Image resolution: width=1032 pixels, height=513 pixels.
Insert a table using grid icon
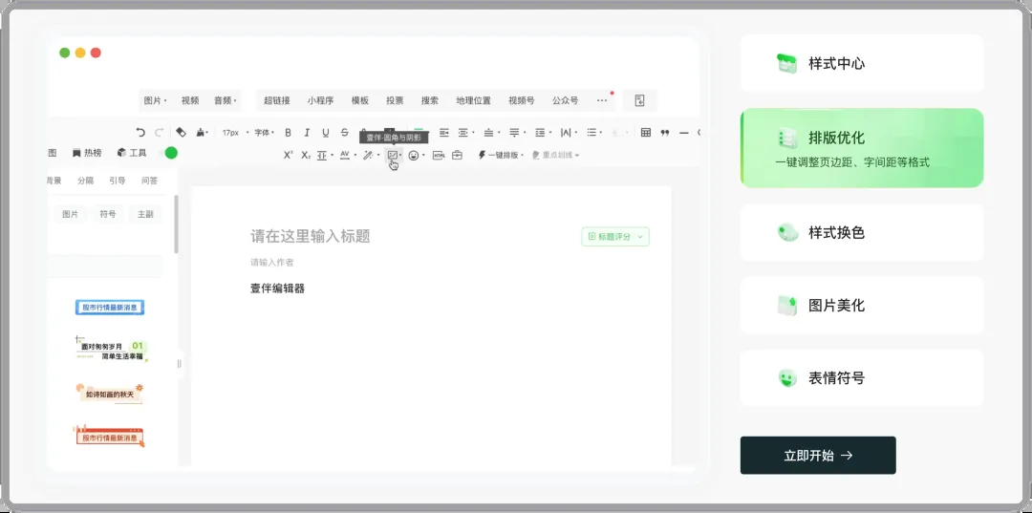click(x=646, y=133)
